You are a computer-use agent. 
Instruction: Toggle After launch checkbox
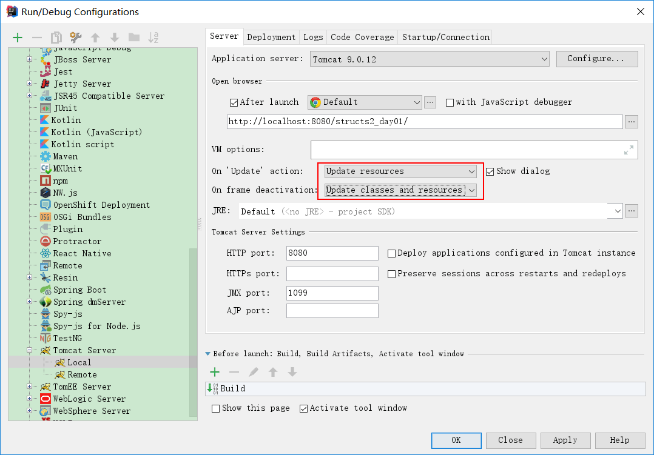tap(234, 102)
